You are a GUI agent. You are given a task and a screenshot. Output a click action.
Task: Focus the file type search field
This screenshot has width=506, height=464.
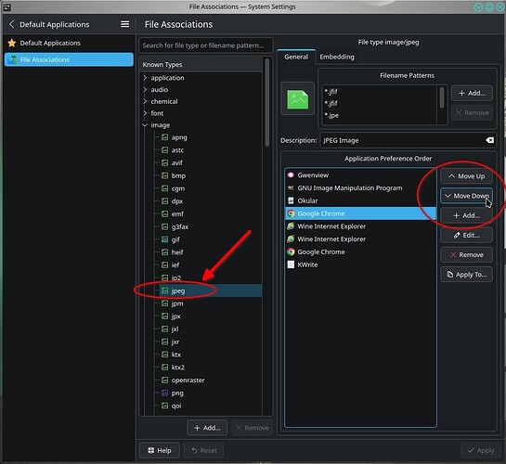[x=205, y=45]
